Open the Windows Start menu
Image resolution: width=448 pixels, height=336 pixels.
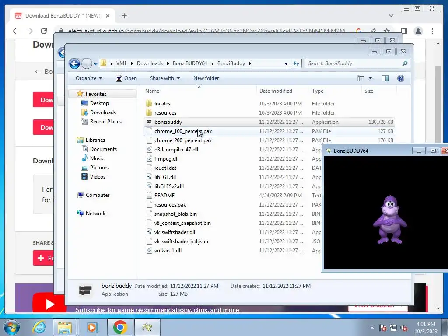click(11, 327)
